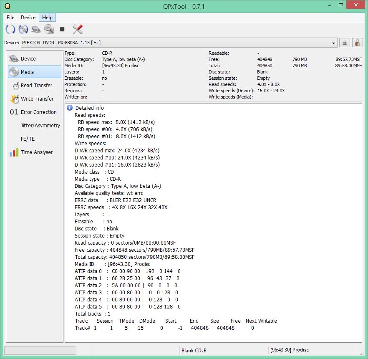Click 'Session state : Empty' detail line
This screenshot has height=359, width=368.
tap(99, 236)
